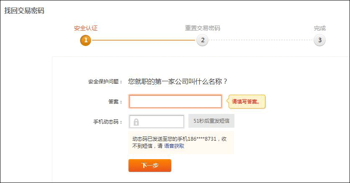
Task: Click the lock icon in 手机动态码 field
Action: 136,122
